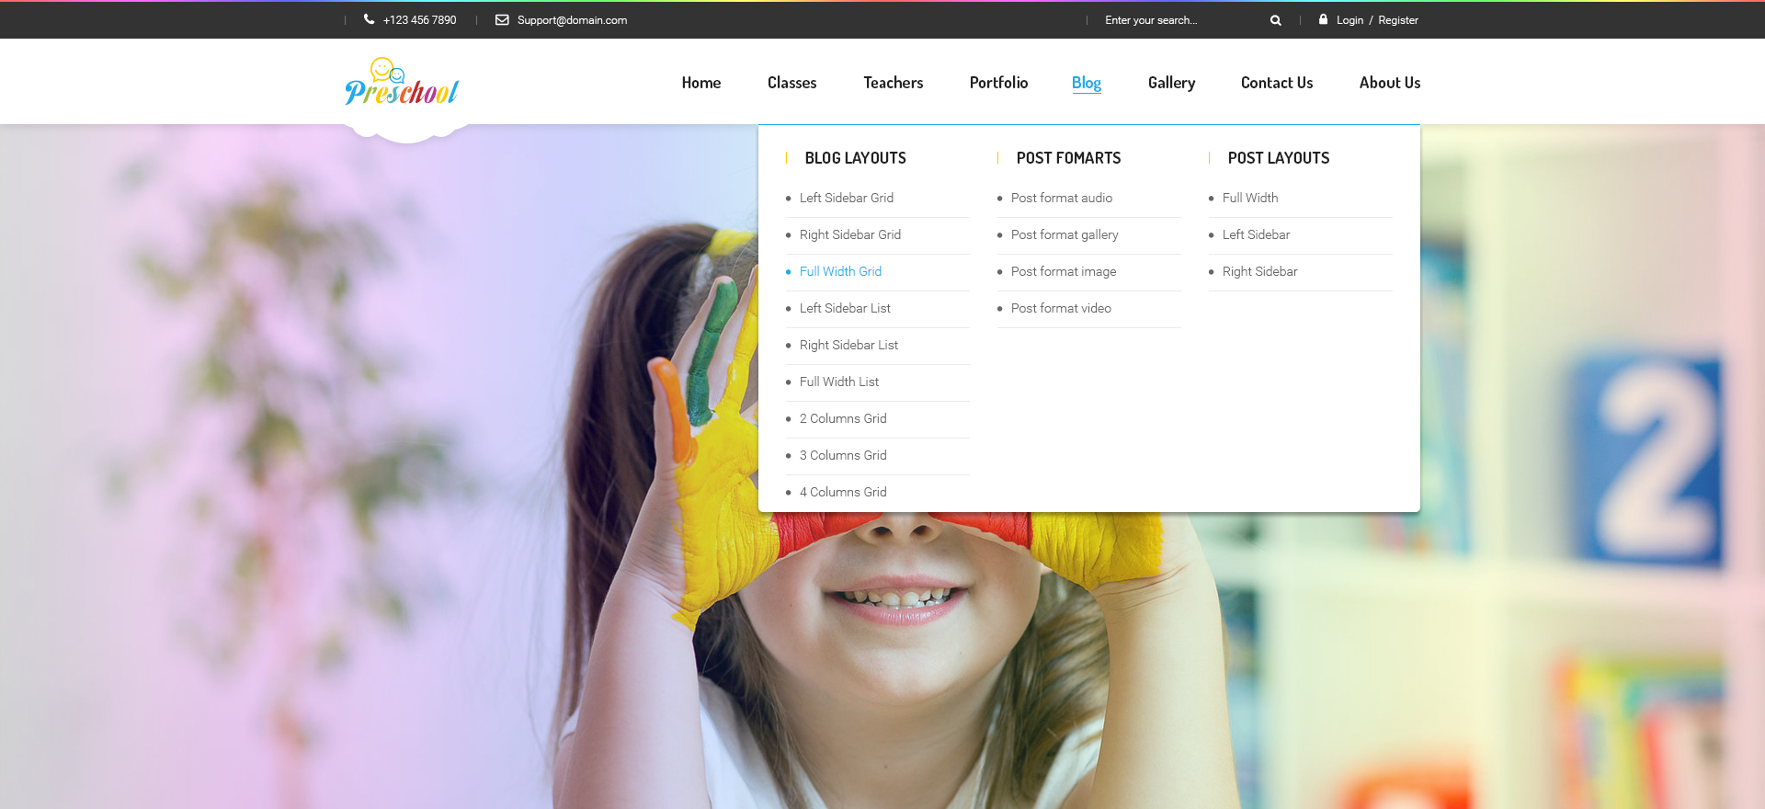The image size is (1765, 809).
Task: Click the phone icon in top bar
Action: pyautogui.click(x=369, y=19)
